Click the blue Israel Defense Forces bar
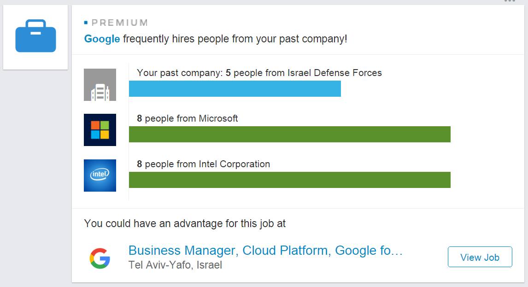Screen dimensions: 528x287 click(x=235, y=88)
